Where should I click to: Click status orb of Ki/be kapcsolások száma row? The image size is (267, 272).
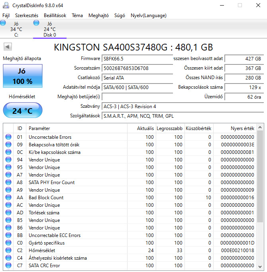(8, 152)
